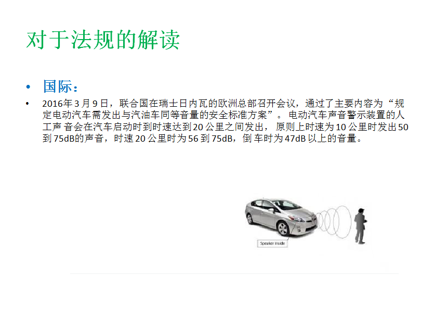Select the blue 国际: heading
Viewport: 435px width, 326px height.
pyautogui.click(x=60, y=86)
